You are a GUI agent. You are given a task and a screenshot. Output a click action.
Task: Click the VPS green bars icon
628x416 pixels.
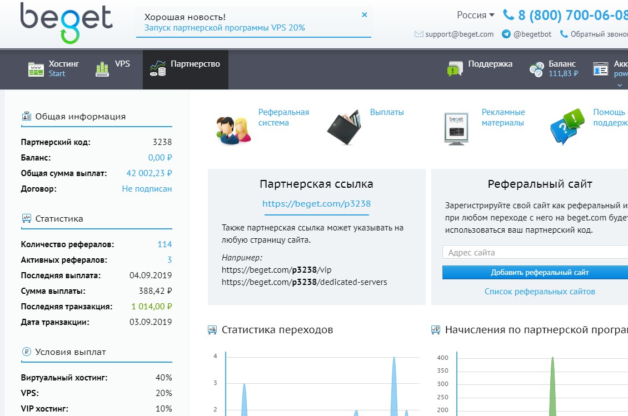click(x=102, y=69)
